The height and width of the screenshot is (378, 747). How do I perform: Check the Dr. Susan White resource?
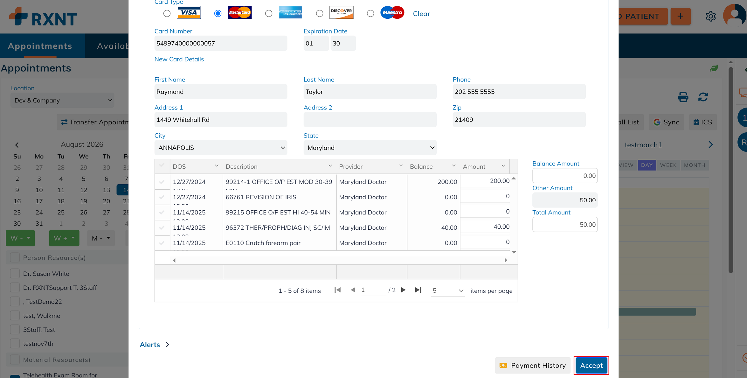(15, 274)
